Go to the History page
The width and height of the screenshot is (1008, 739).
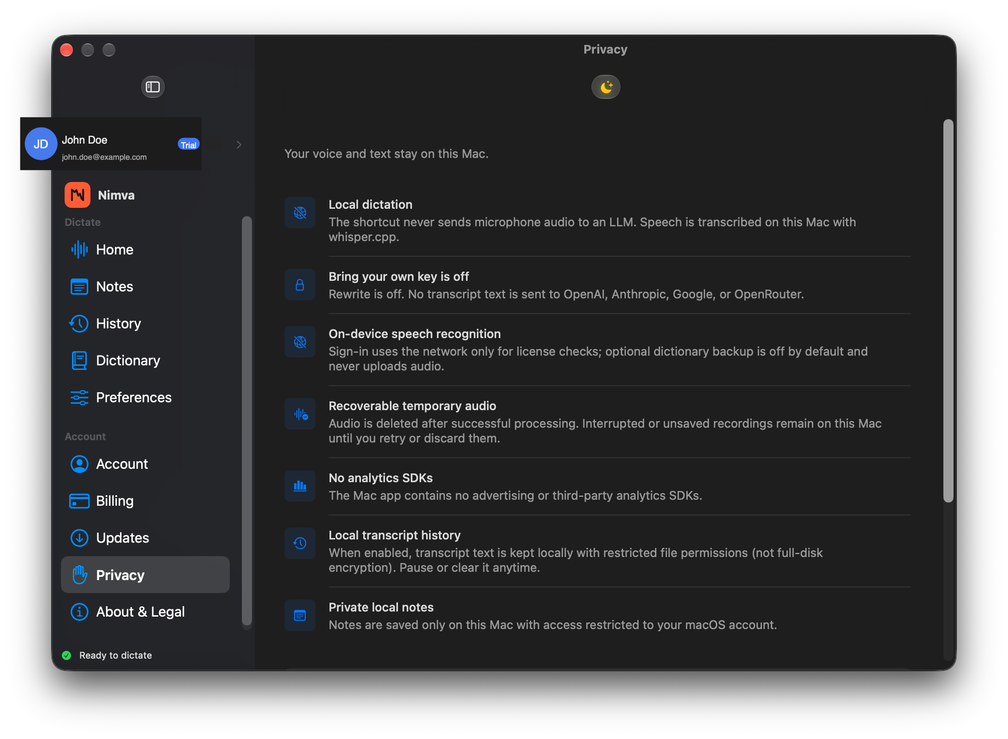pos(145,324)
